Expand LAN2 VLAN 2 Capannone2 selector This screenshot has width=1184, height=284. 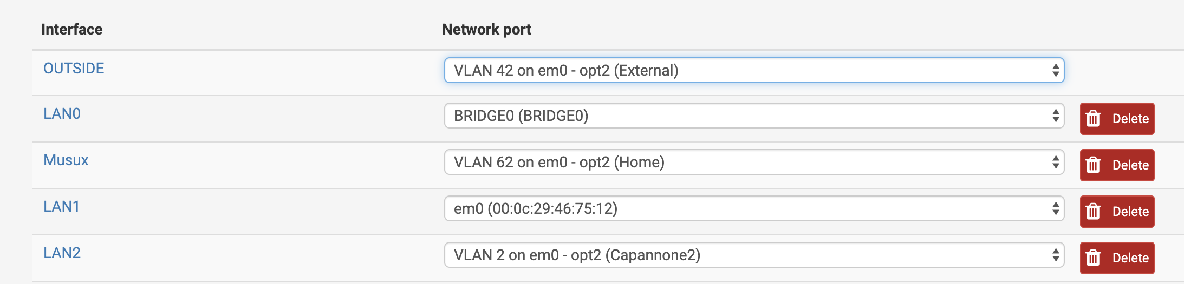754,255
